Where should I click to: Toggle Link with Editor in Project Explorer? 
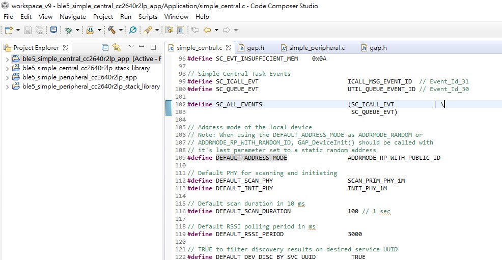click(117, 48)
